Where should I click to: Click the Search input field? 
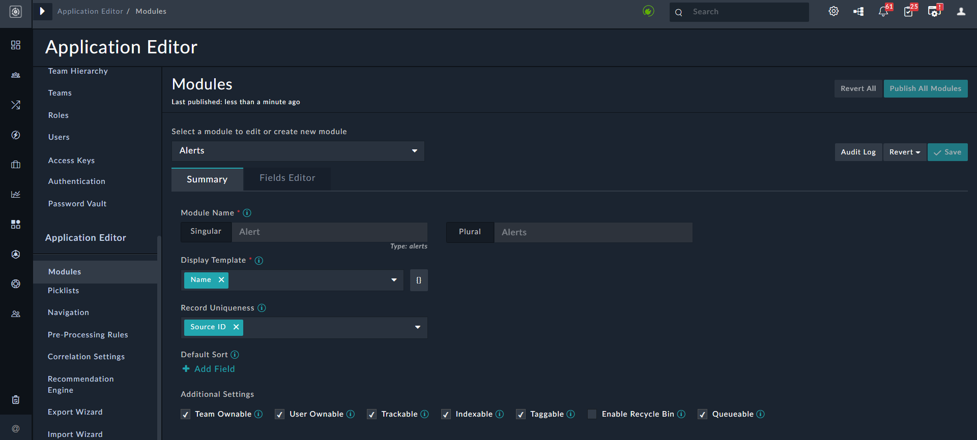[x=739, y=12]
